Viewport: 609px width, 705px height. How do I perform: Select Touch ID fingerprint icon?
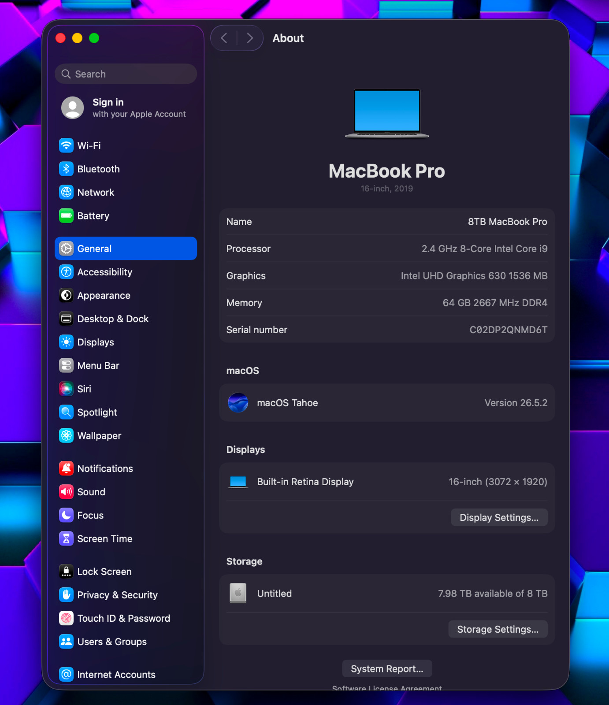click(x=66, y=618)
